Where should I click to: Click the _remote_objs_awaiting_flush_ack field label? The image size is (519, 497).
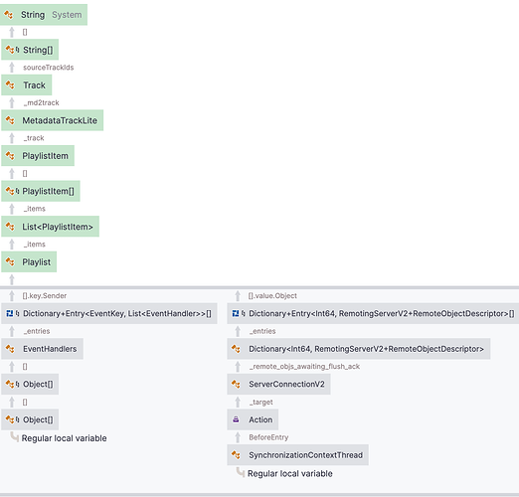304,367
